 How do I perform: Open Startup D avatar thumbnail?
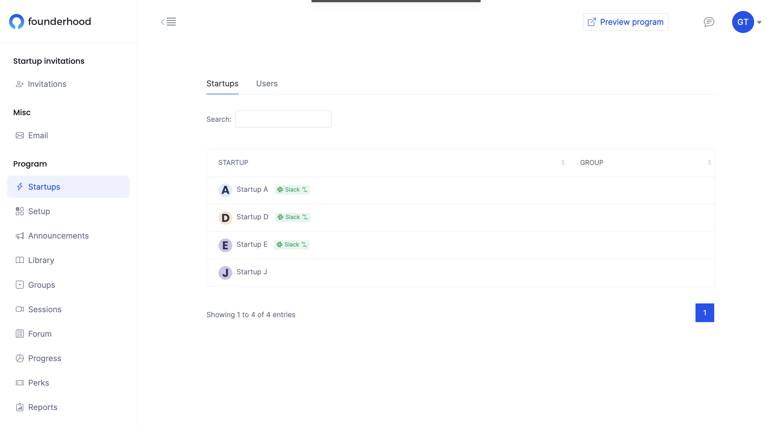(x=225, y=217)
